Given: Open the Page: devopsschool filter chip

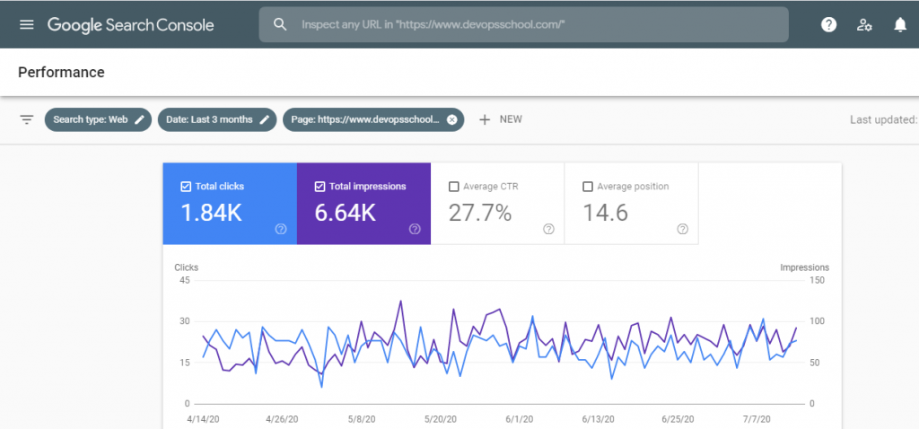Looking at the screenshot, I should click(373, 119).
